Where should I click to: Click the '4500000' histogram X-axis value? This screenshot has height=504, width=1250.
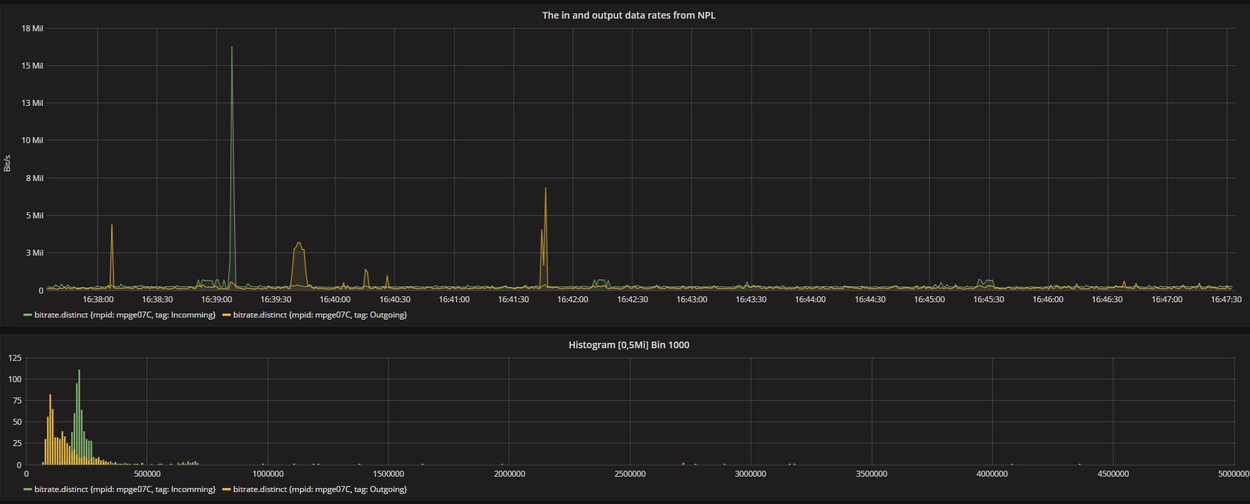[x=1113, y=474]
